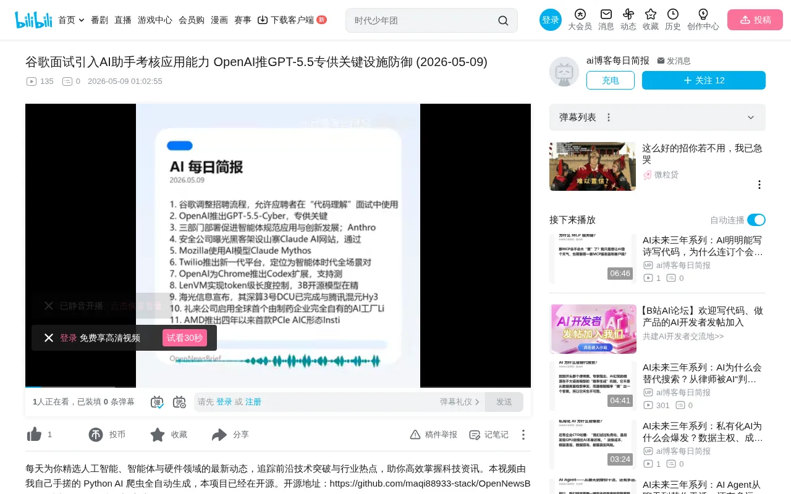The image size is (791, 494).
Task: Click the 分享 share arrow icon
Action: pos(219,435)
